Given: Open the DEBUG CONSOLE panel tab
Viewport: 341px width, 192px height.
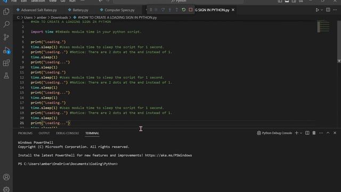Looking at the screenshot, I should (x=68, y=133).
